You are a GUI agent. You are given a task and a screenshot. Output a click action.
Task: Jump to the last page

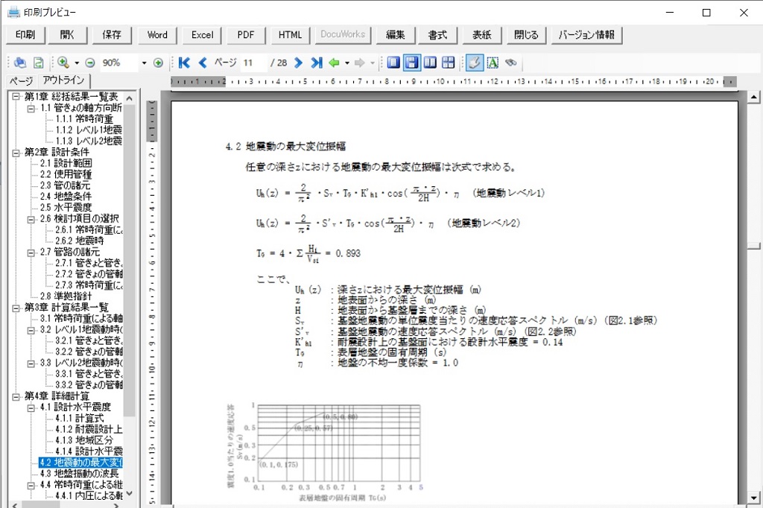(x=317, y=63)
